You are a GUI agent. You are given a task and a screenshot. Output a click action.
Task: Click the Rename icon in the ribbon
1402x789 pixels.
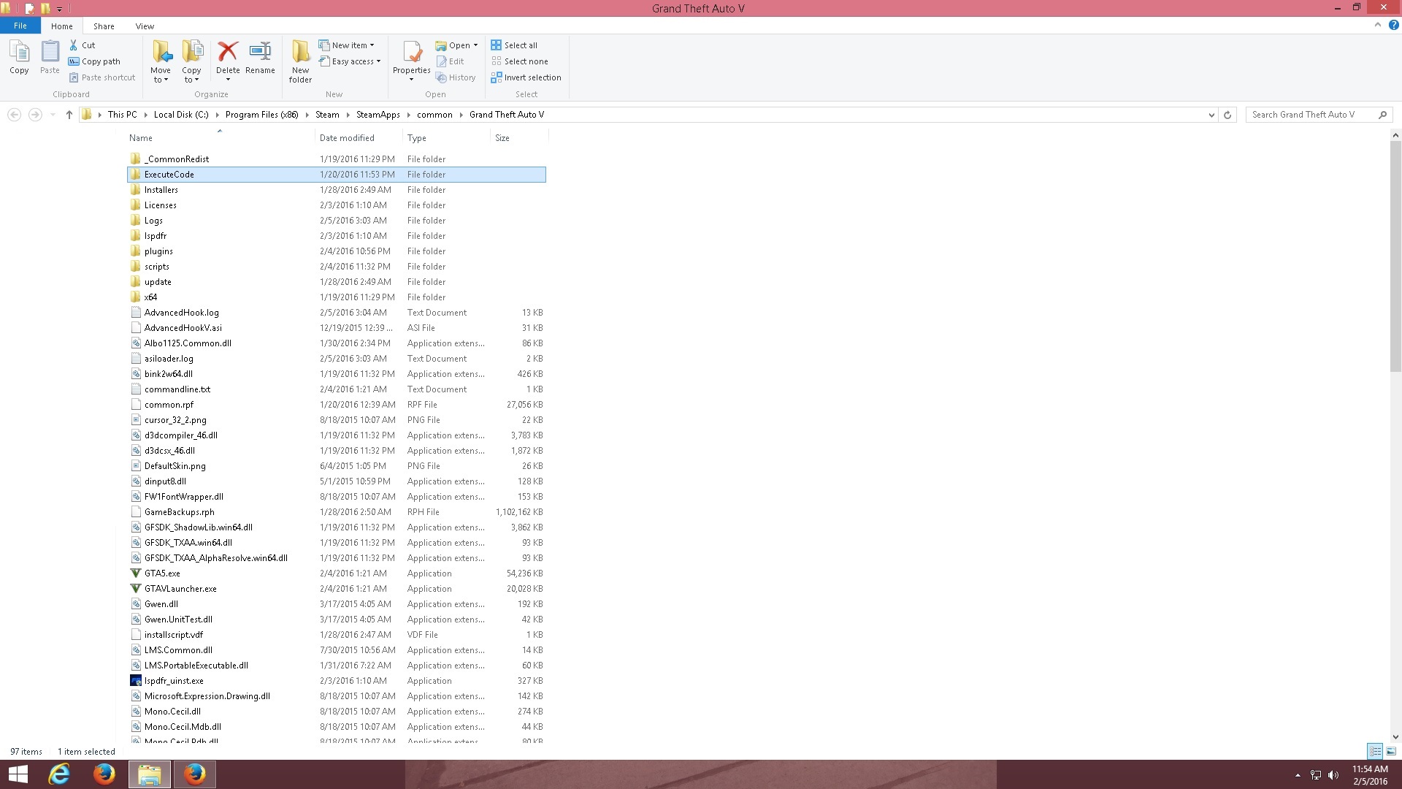click(260, 53)
